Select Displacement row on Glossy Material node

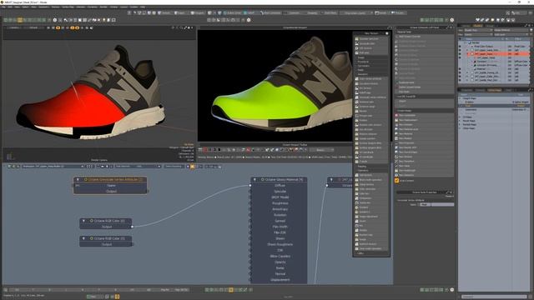pos(280,280)
